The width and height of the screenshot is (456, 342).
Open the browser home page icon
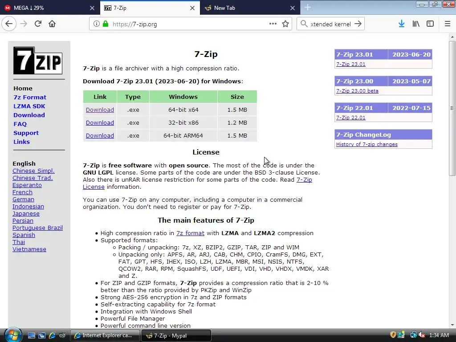(52, 24)
